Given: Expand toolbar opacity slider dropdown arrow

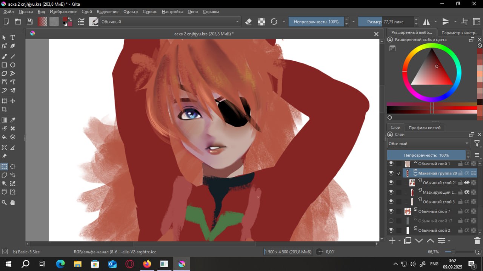Looking at the screenshot, I should pos(354,21).
